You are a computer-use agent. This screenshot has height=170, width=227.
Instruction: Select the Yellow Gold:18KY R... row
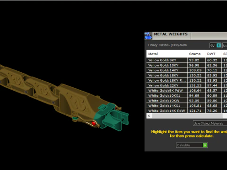coord(187,80)
